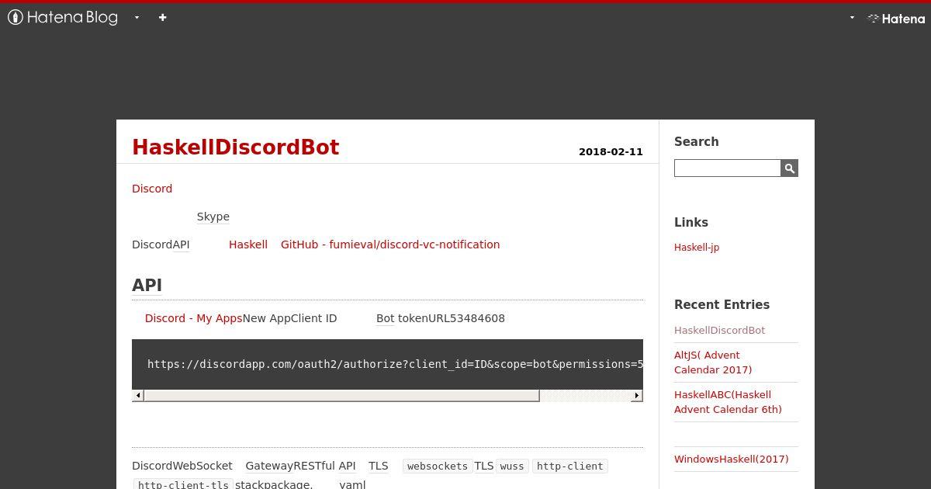The image size is (931, 489).
Task: Click the code block left scroll arrow
Action: point(138,395)
